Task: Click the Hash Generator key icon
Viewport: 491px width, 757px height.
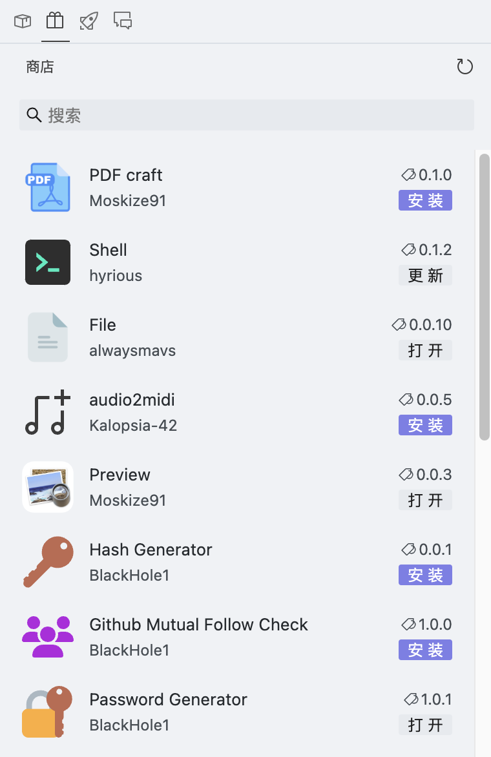Action: [x=48, y=562]
